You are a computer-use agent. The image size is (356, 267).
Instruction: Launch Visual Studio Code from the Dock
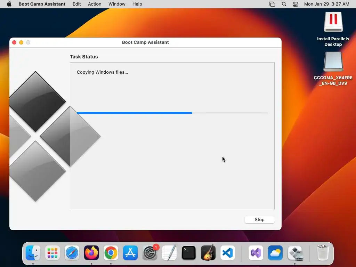(x=228, y=253)
